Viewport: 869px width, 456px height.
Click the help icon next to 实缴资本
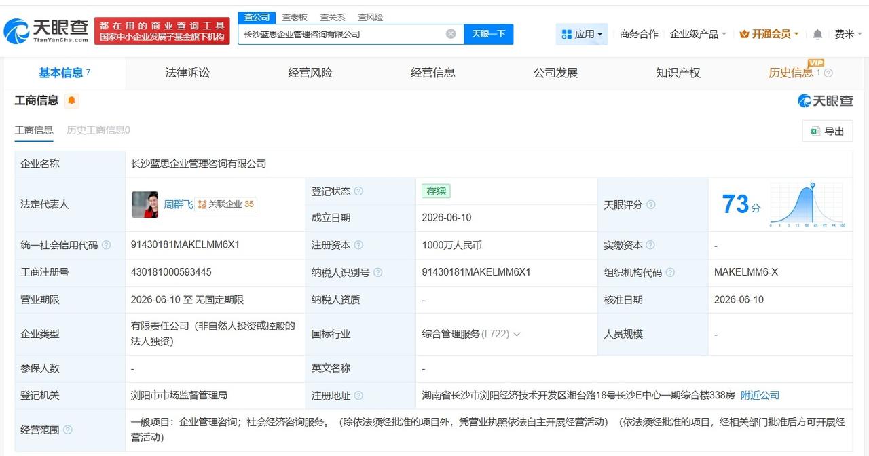(651, 245)
